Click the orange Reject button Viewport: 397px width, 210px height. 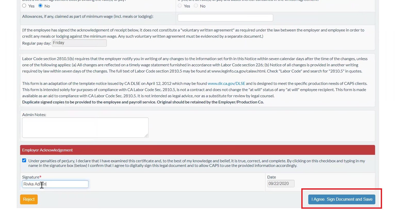(29, 199)
